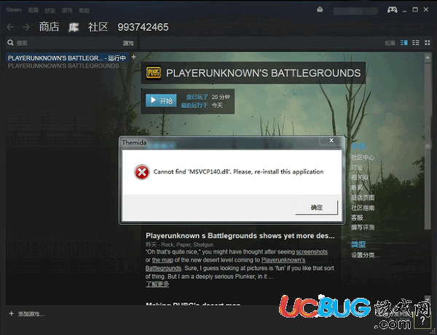Screen dimensions: 437x335
Task: Open the 帮助 menu
Action: [x=84, y=10]
